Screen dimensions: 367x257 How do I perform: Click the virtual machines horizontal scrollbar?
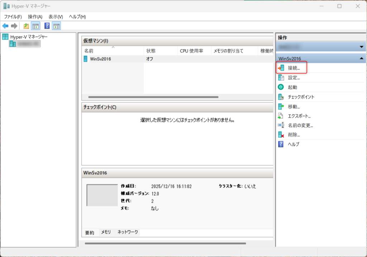pyautogui.click(x=153, y=97)
